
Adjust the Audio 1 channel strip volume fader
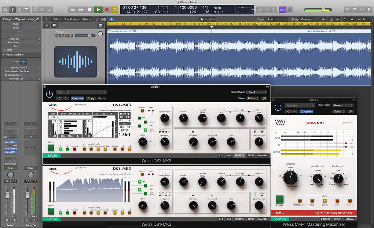[x=7, y=195]
